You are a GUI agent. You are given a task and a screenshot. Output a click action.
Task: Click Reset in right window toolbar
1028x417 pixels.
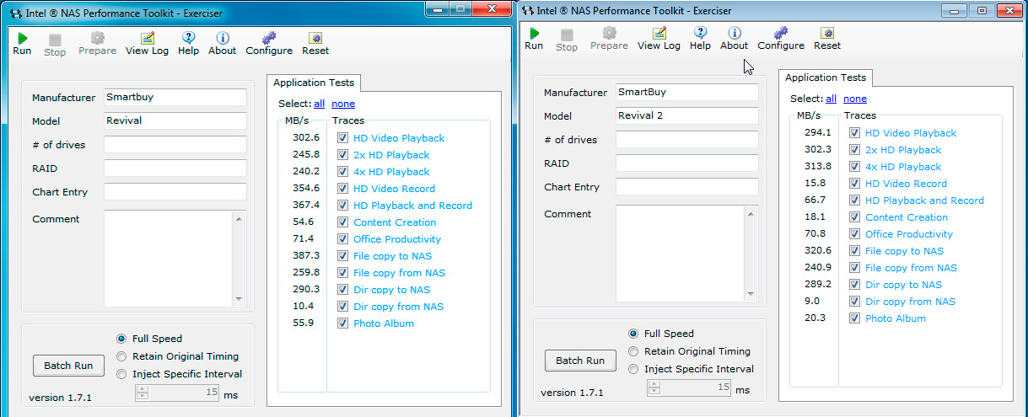coord(827,39)
